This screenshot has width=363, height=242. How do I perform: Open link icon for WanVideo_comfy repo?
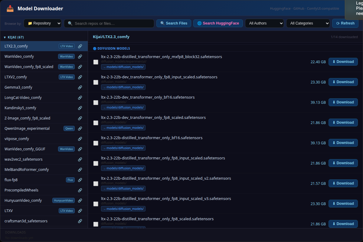click(80, 57)
